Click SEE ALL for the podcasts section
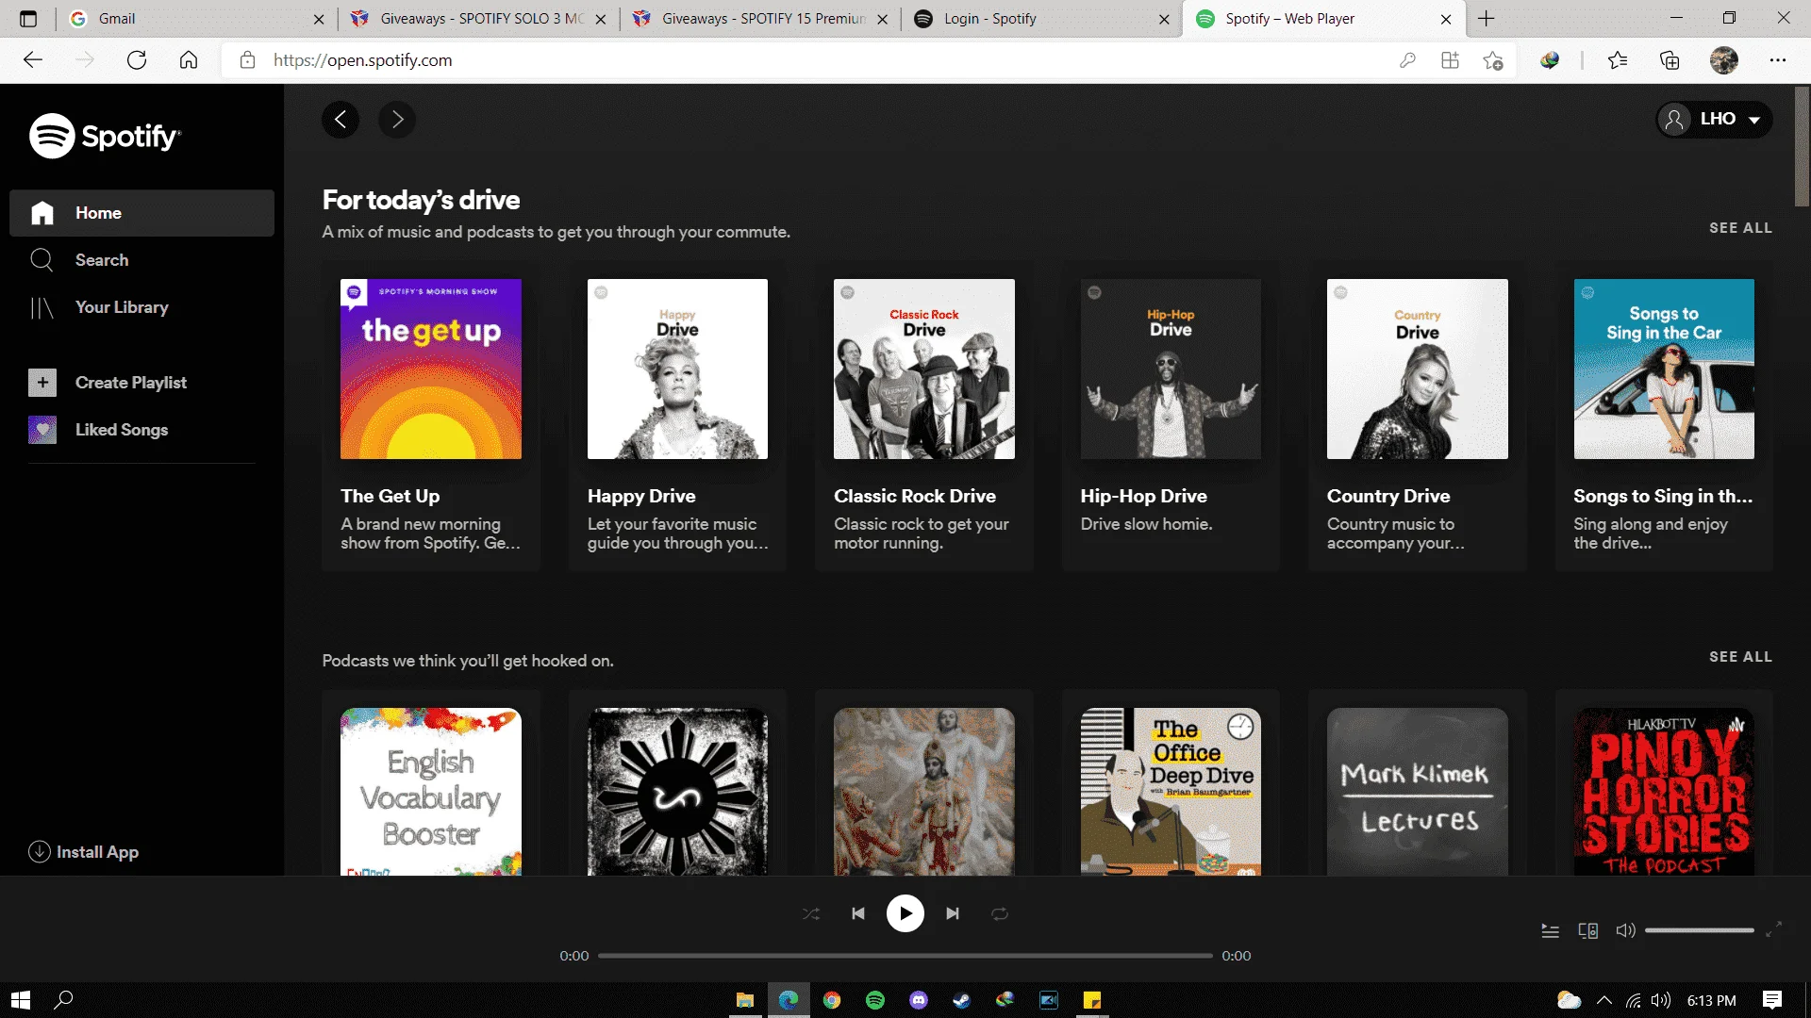Viewport: 1811px width, 1018px height. click(1740, 657)
